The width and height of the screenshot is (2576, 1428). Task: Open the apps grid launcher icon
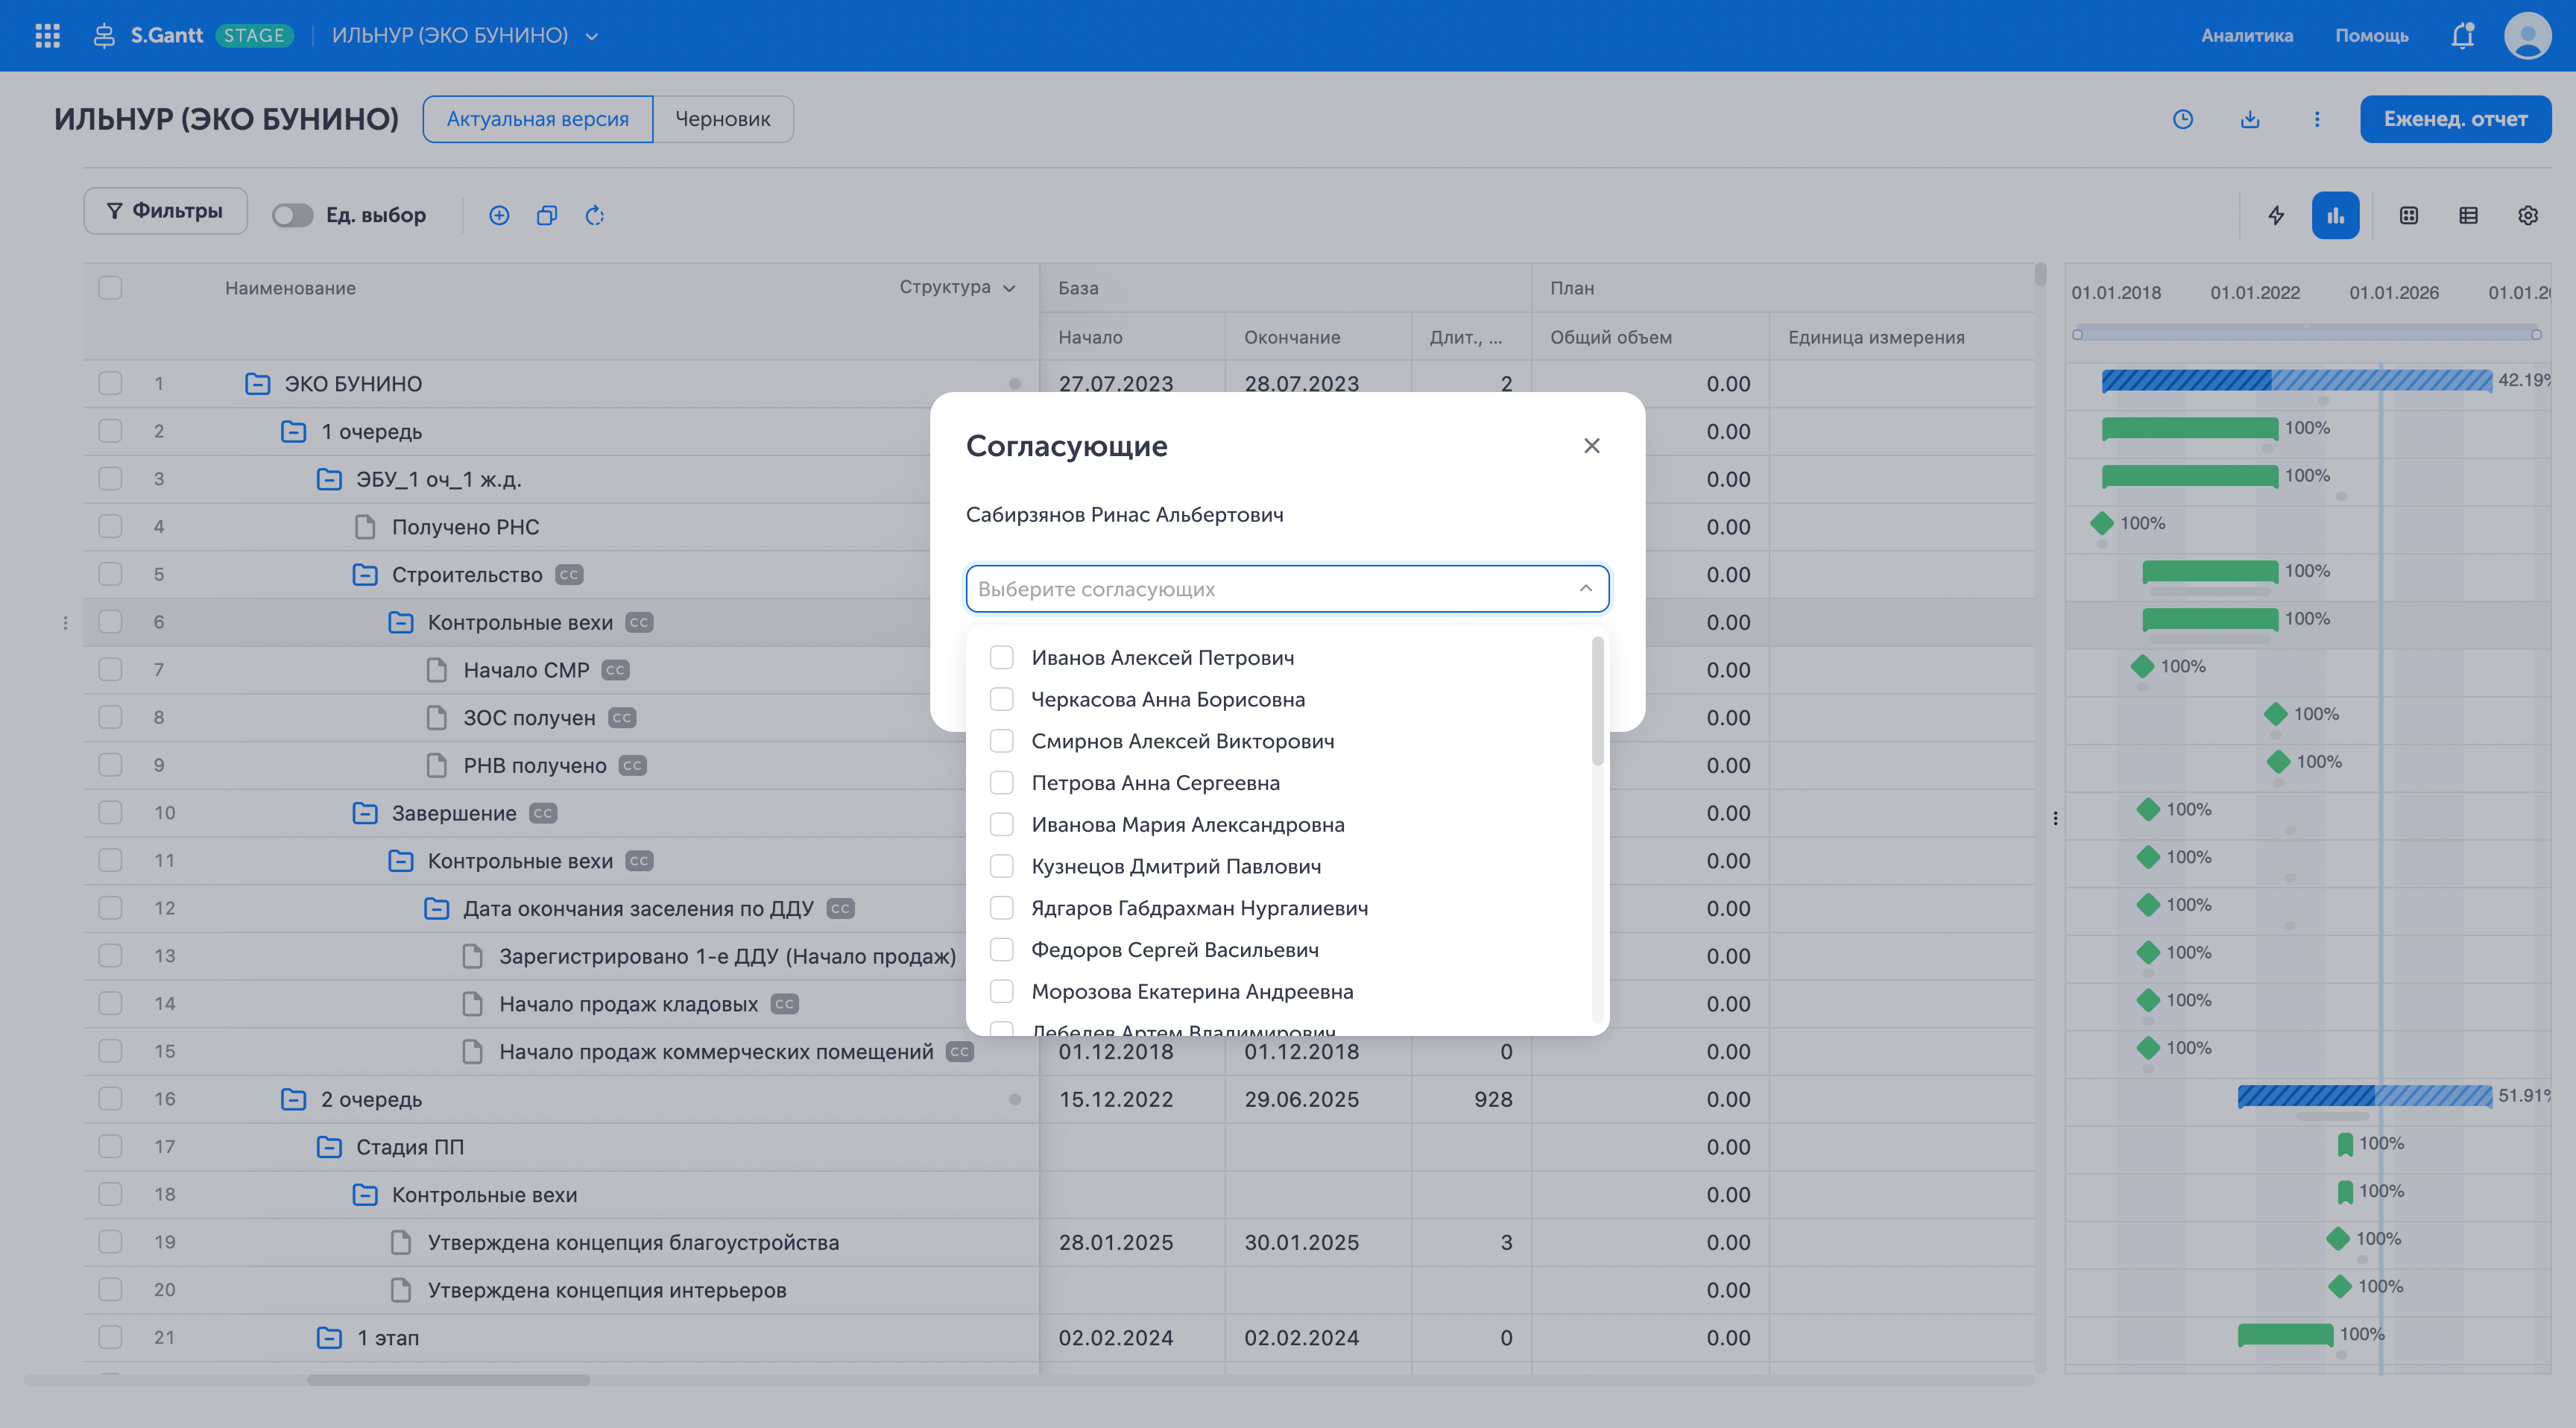47,36
